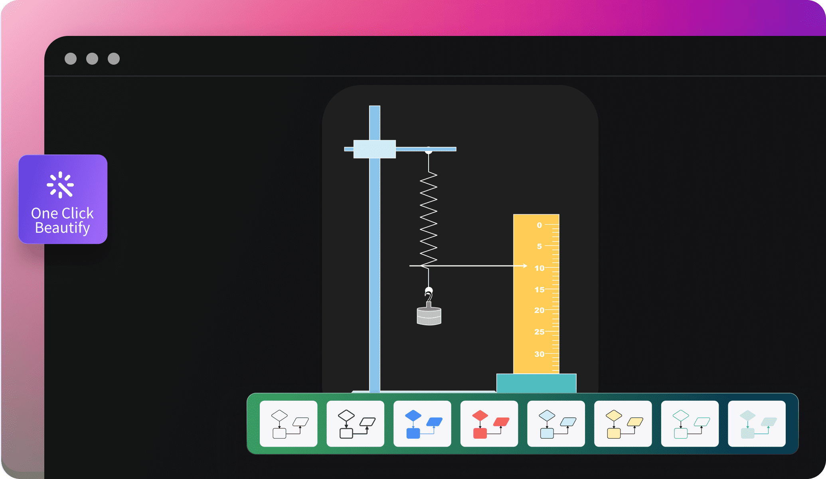Click the second gray window control dot

(92, 59)
